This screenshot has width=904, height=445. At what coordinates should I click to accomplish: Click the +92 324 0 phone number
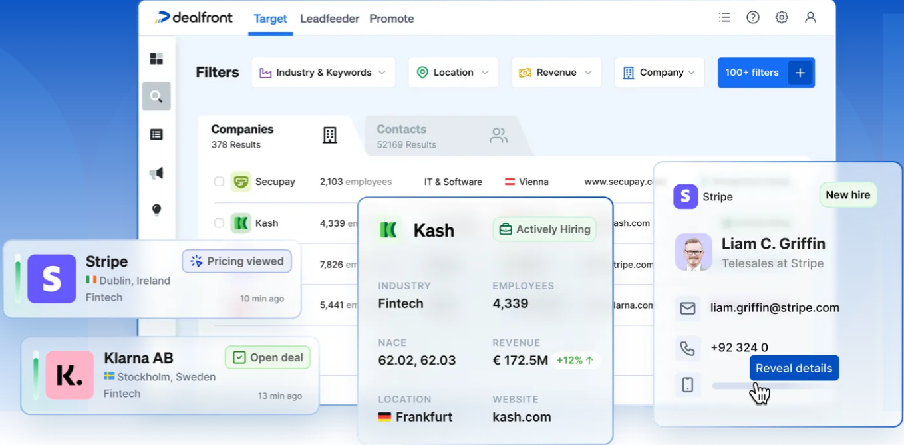(739, 347)
